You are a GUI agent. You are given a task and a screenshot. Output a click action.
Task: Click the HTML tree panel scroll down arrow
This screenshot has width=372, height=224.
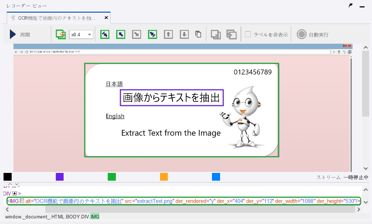(366, 202)
